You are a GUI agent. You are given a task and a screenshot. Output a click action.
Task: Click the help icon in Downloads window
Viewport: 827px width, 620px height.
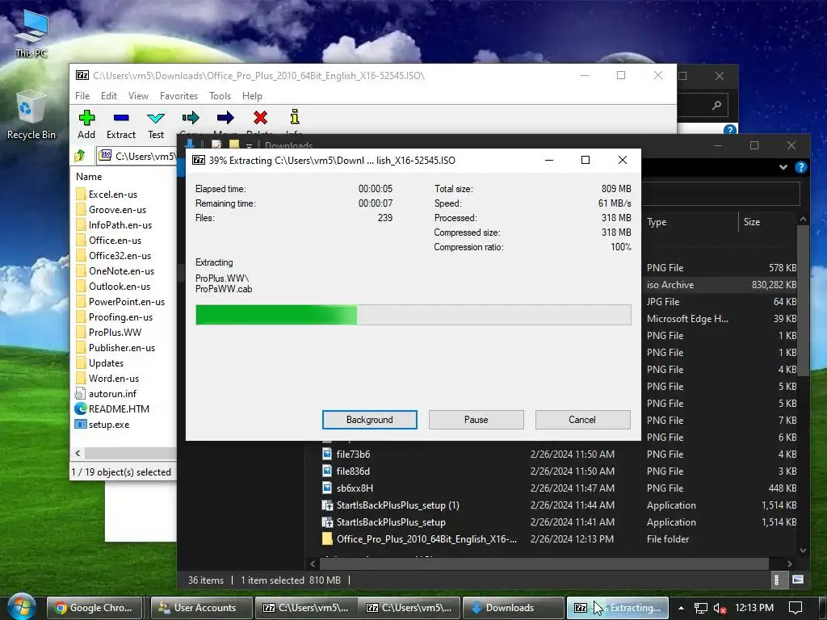(x=800, y=167)
